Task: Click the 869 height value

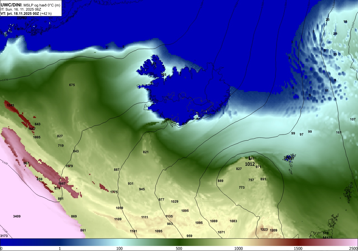Action: coord(74,216)
